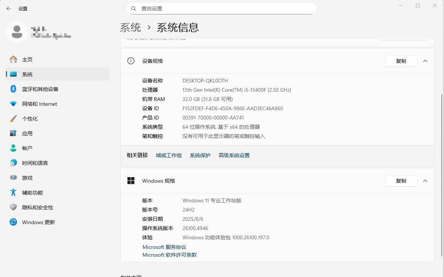Screen dimensions: 444x277
Task: Open 网络和 Internet settings
Action: [58, 104]
